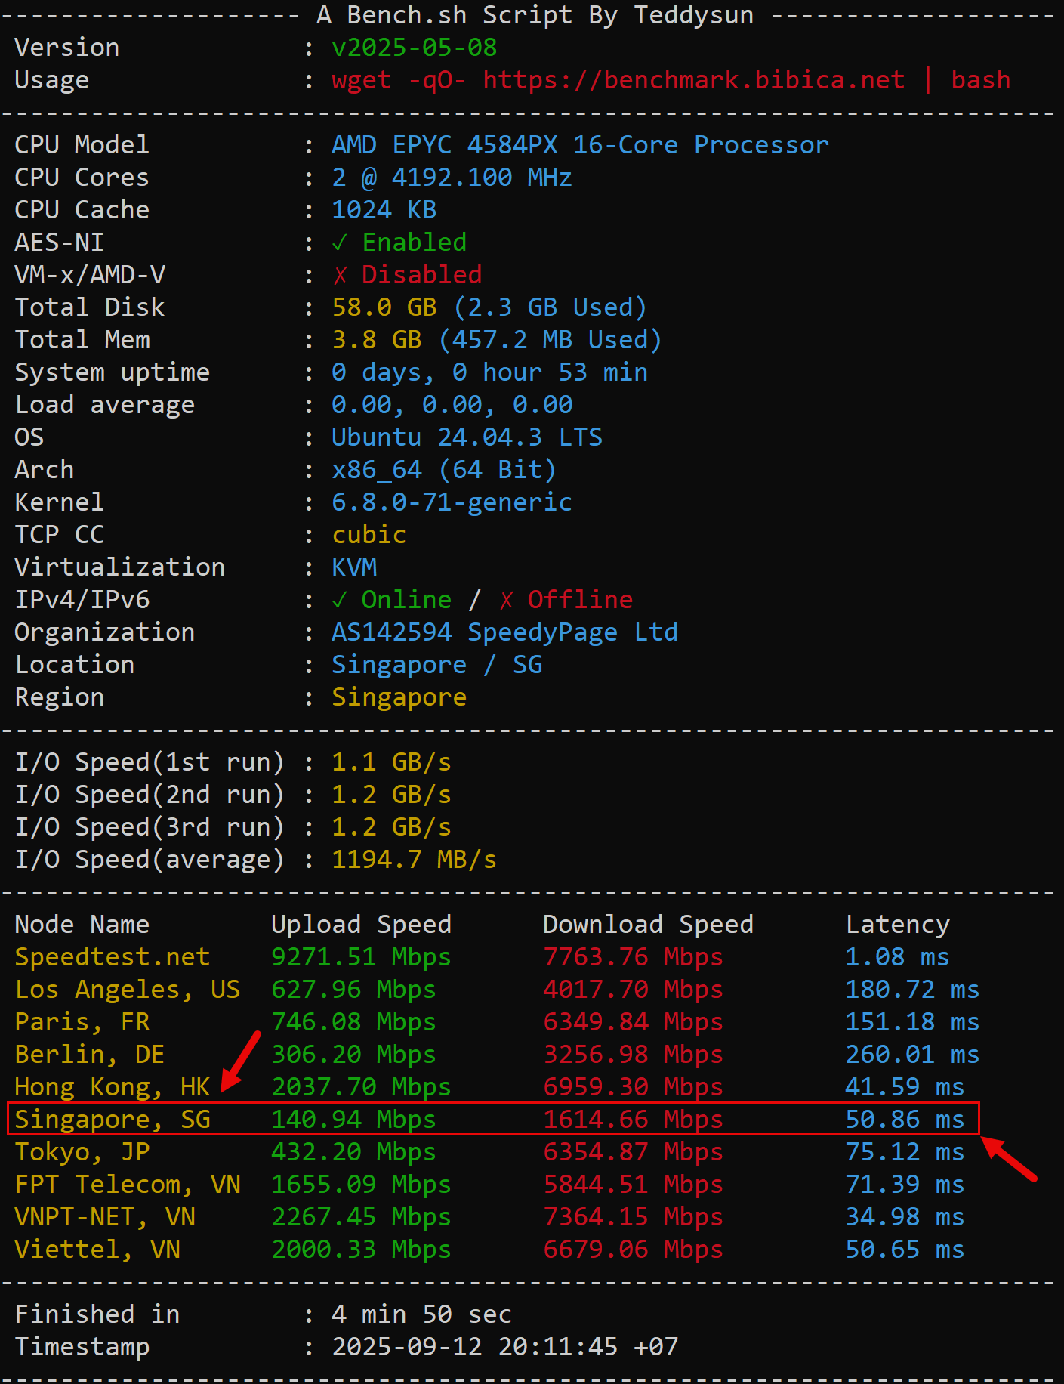
Task: Click the Los Angeles, US node name
Action: coord(127,990)
